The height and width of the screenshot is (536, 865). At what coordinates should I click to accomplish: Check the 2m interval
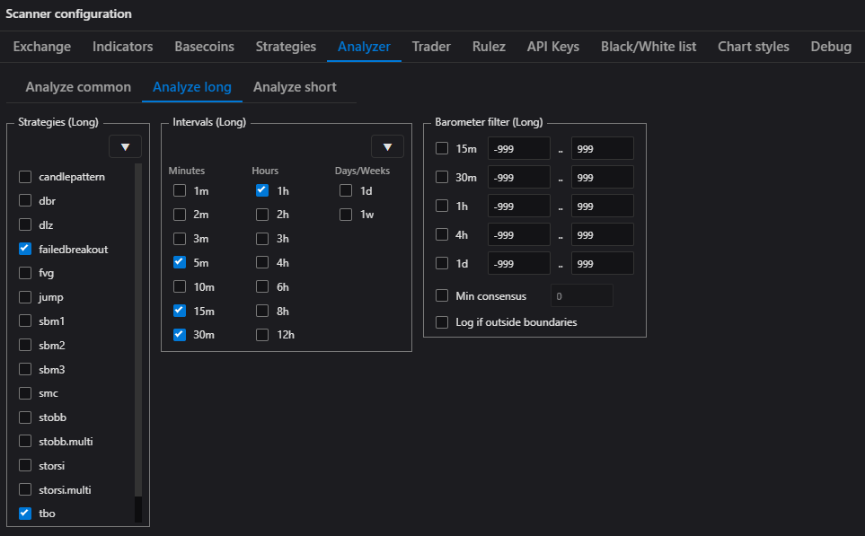[x=180, y=215]
